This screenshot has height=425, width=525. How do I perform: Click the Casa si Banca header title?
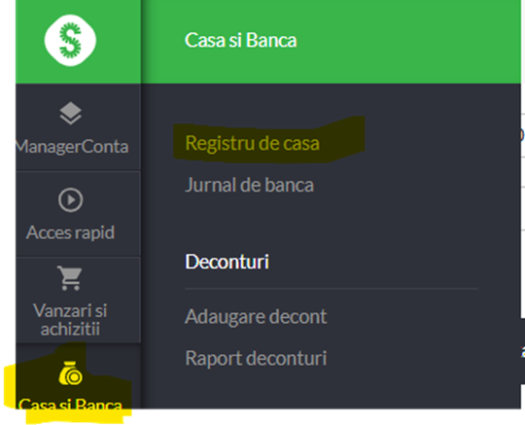tap(241, 40)
